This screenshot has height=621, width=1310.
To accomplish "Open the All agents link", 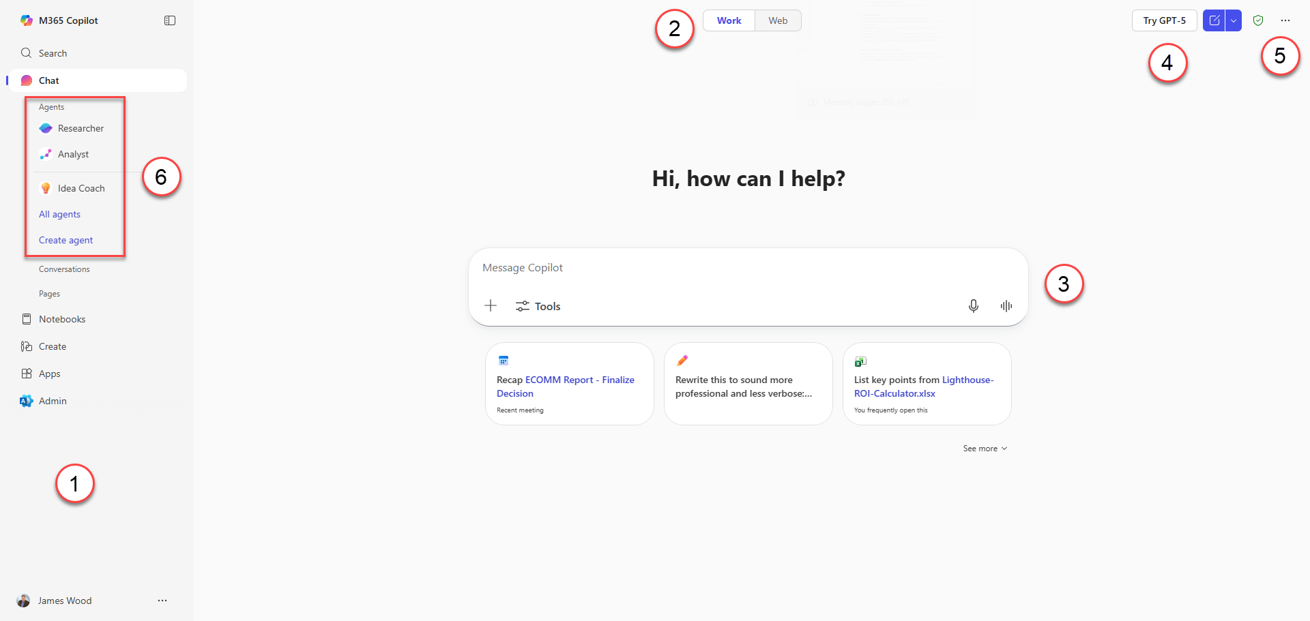I will 59,214.
